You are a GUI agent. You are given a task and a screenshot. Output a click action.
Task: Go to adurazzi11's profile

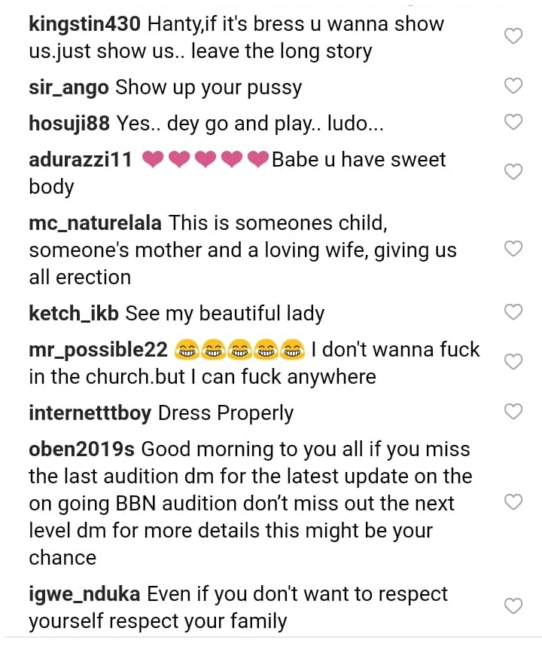coord(81,160)
